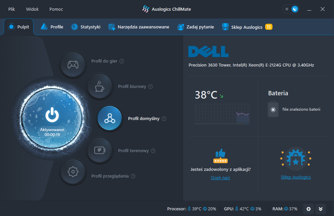Click the Dell logo
Viewport: 334px width, 216px height.
tap(208, 51)
